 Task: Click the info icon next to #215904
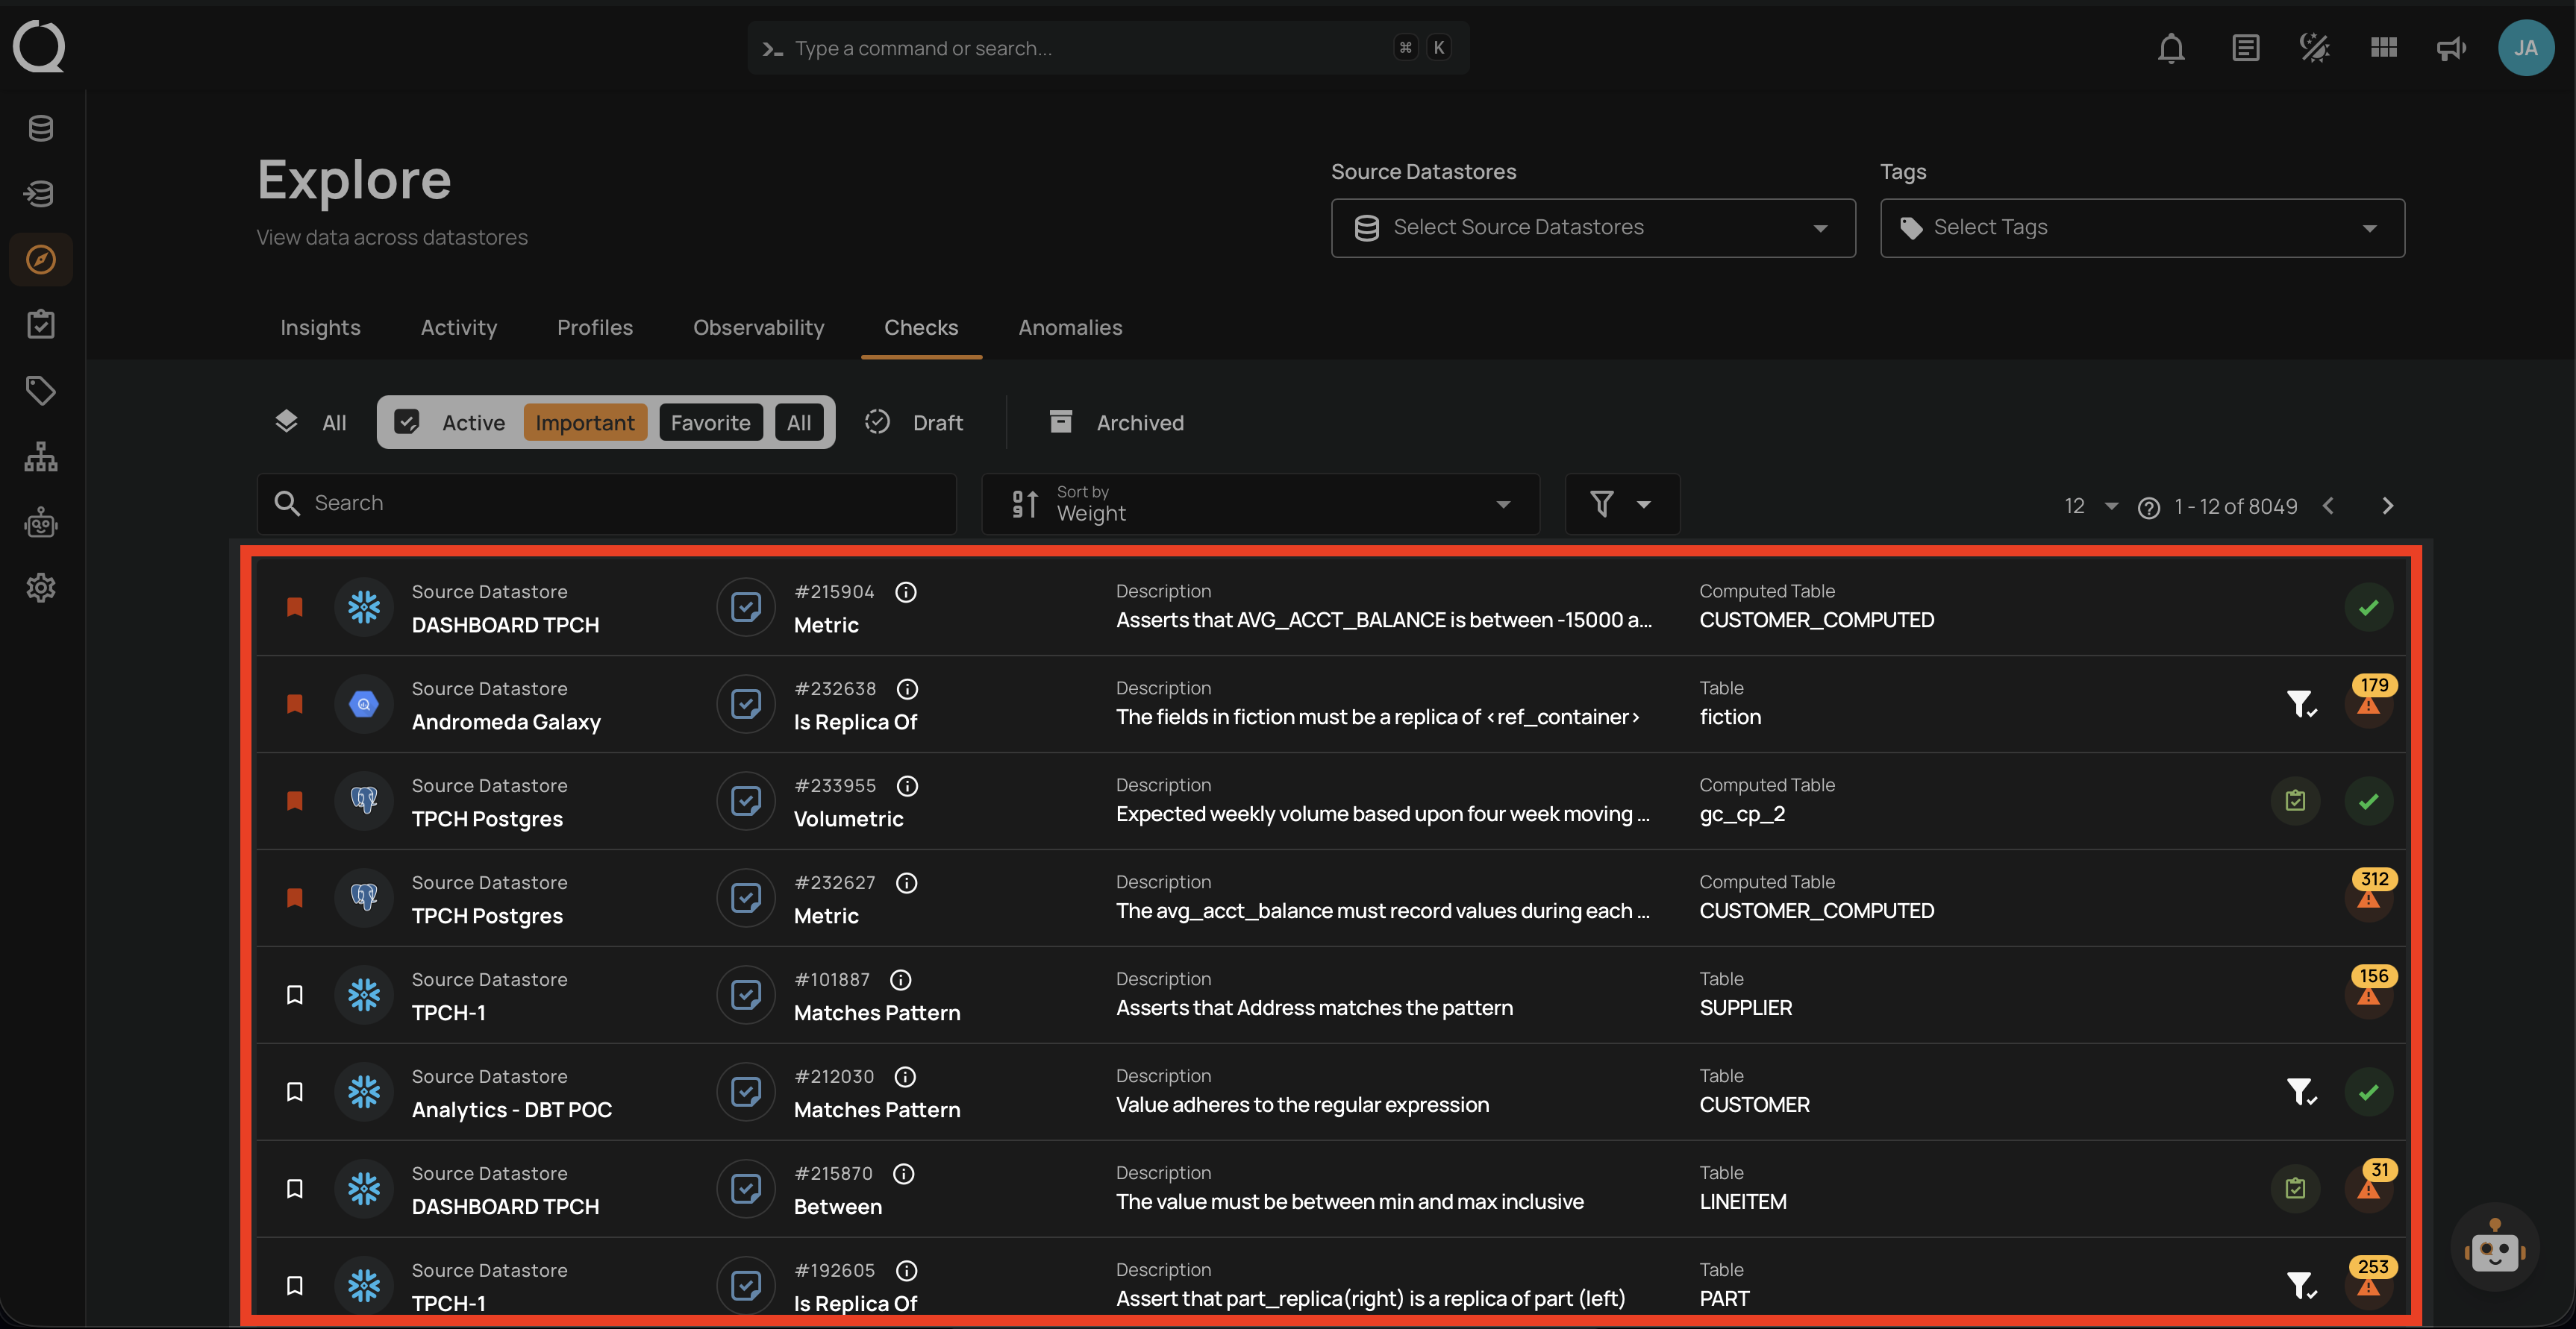pos(906,593)
